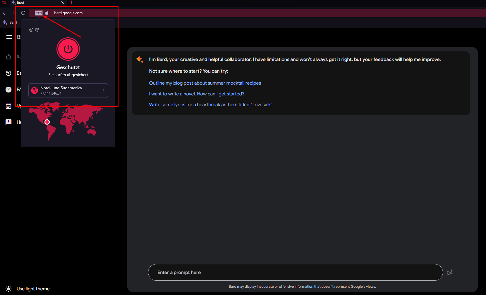Image resolution: width=486 pixels, height=295 pixels.
Task: Click the summer mocktail recipes suggestion
Action: pyautogui.click(x=205, y=83)
